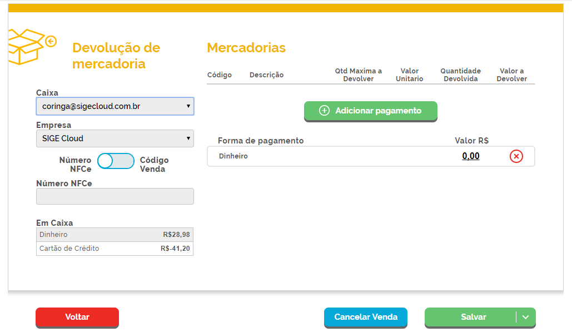Click the Código column header
The height and width of the screenshot is (332, 572).
219,75
